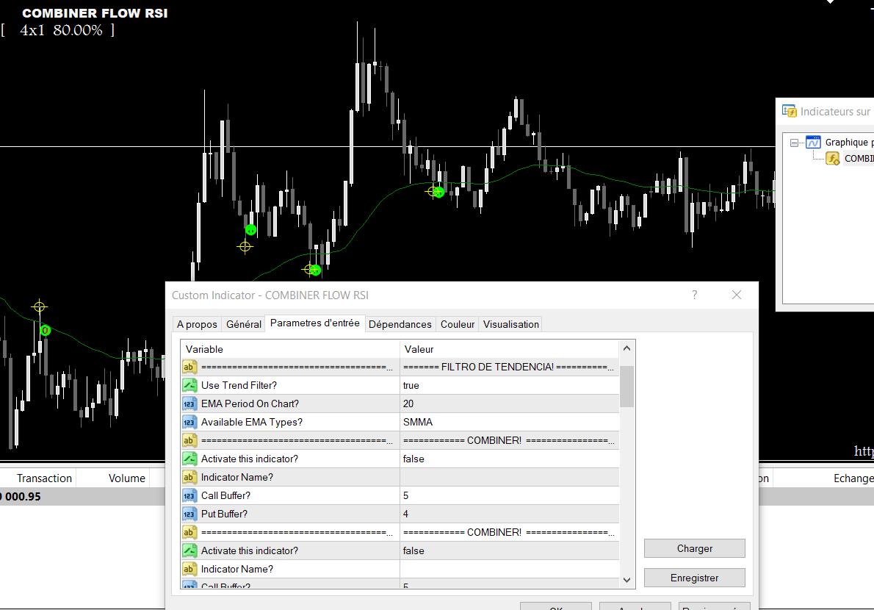Screen dimensions: 874x610
Task: Click the EMA Period On Chart? label
Action: pyautogui.click(x=250, y=403)
